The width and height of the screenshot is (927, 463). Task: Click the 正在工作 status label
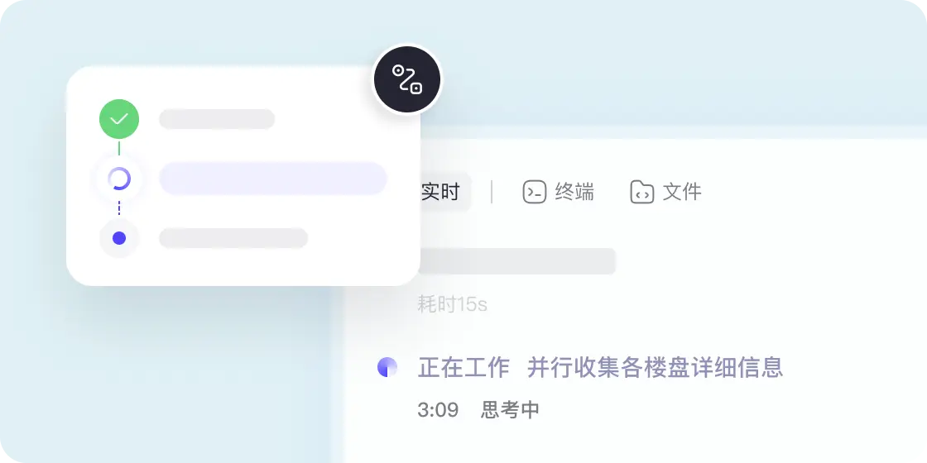[x=463, y=367]
